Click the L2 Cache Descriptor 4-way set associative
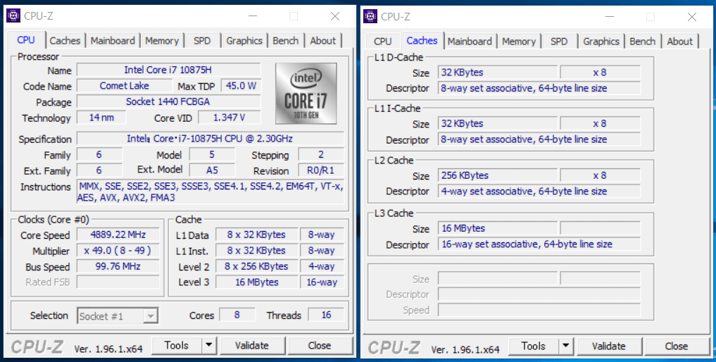716x362 pixels. pos(539,191)
